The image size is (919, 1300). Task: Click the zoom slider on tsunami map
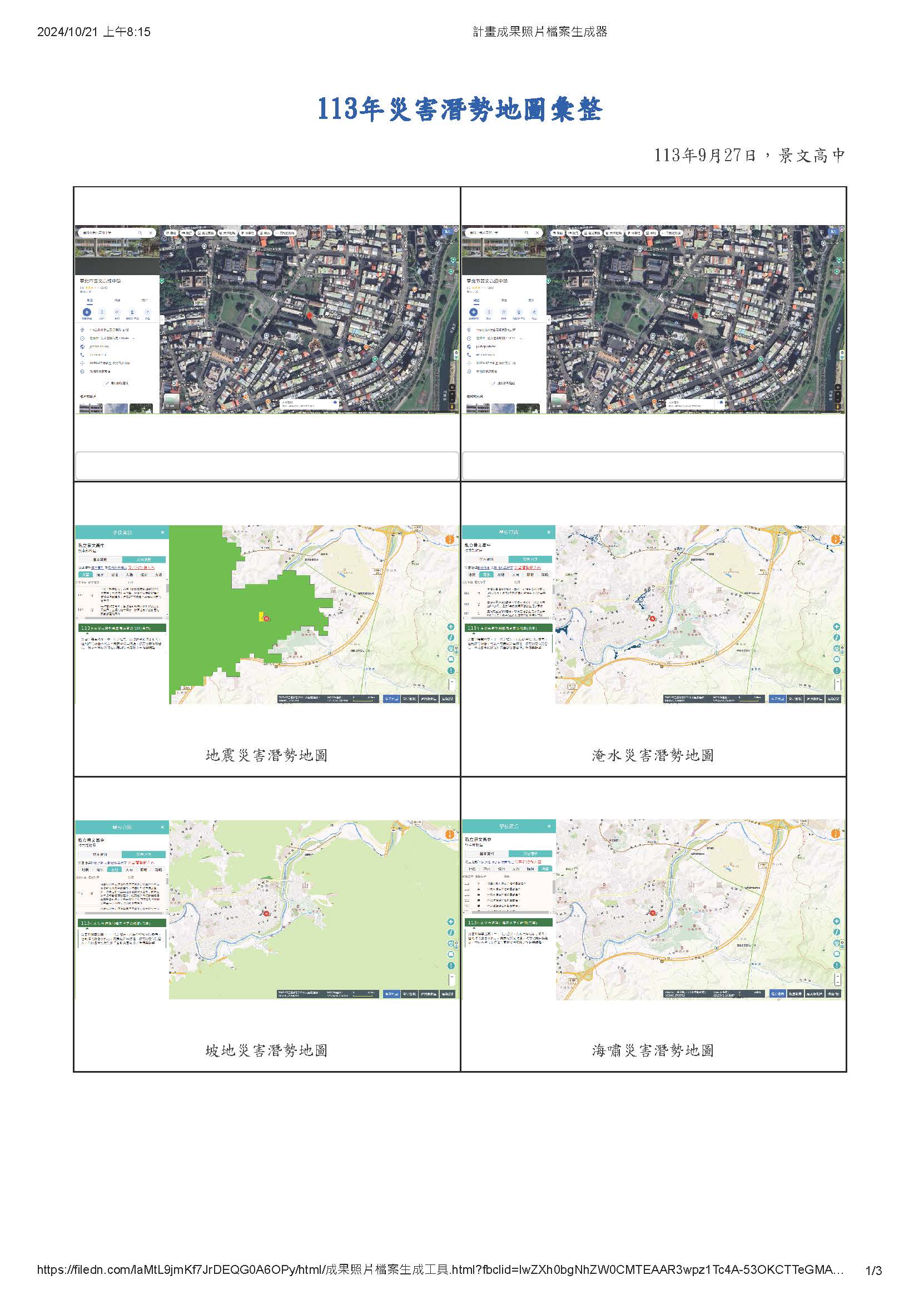click(838, 979)
